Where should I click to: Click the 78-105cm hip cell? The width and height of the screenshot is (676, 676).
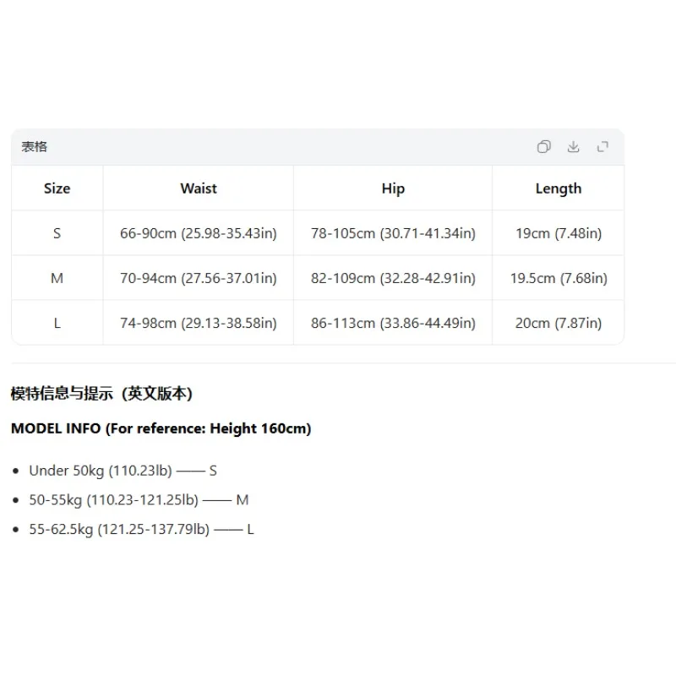(393, 233)
